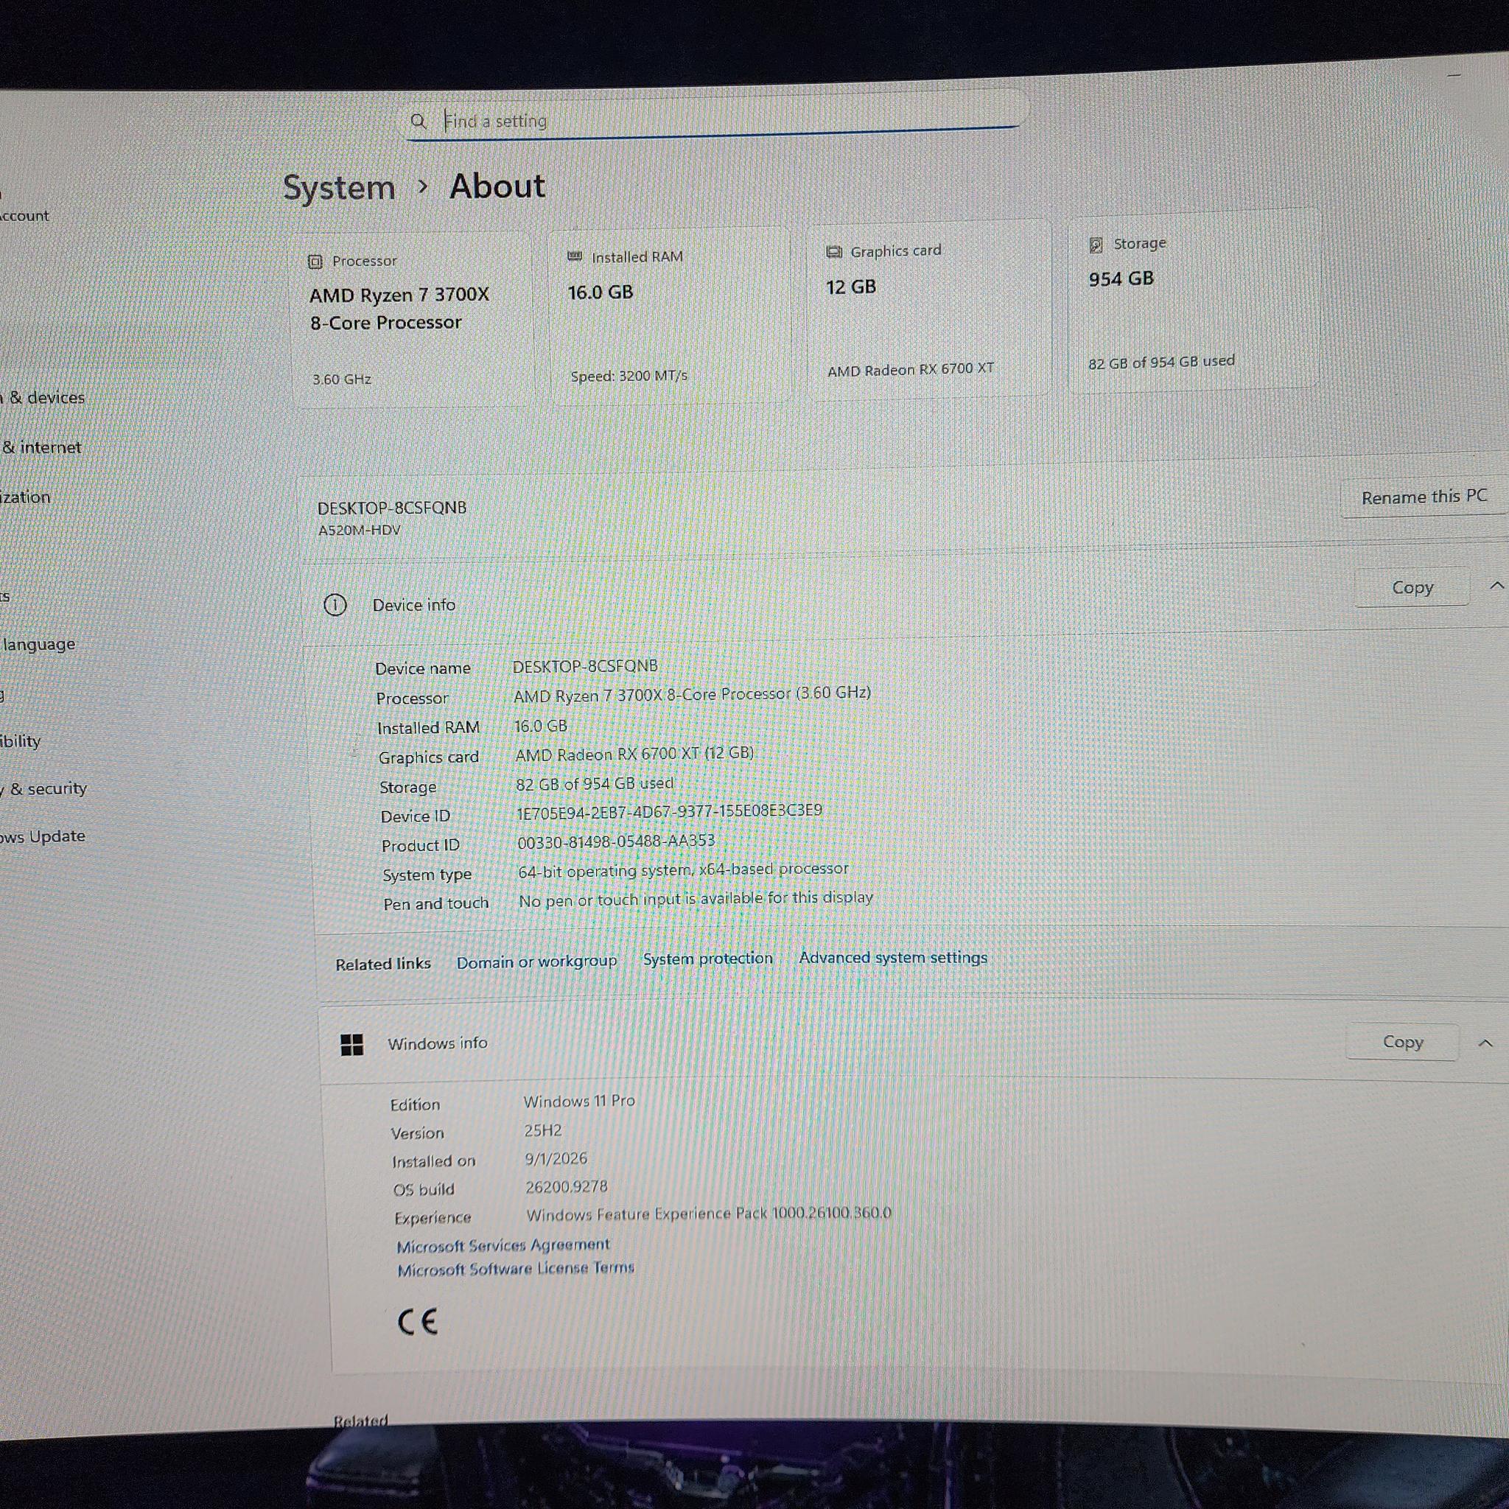Click the Windows info logo icon
This screenshot has height=1509, width=1509.
pyautogui.click(x=352, y=1044)
